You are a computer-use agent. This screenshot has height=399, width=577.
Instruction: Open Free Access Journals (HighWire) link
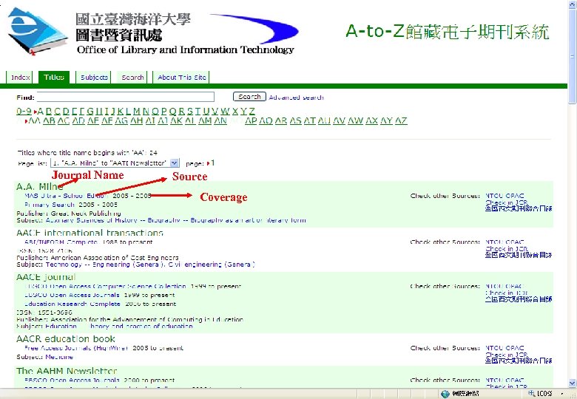click(76, 348)
